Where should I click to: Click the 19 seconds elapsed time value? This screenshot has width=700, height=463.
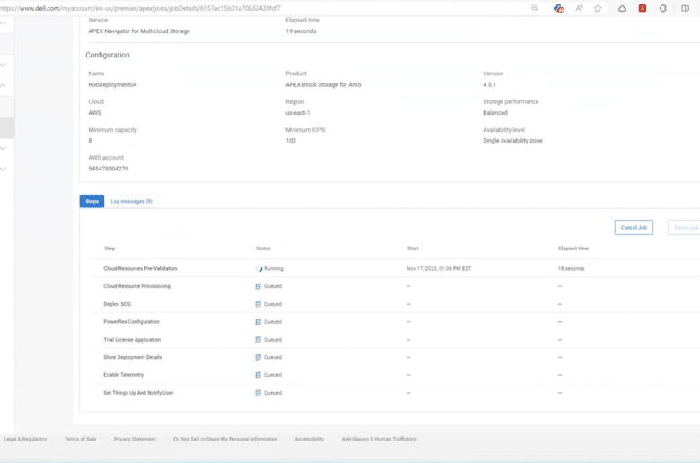tap(301, 31)
